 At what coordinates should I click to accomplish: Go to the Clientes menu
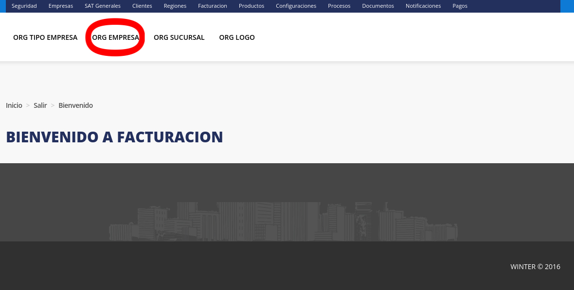142,6
